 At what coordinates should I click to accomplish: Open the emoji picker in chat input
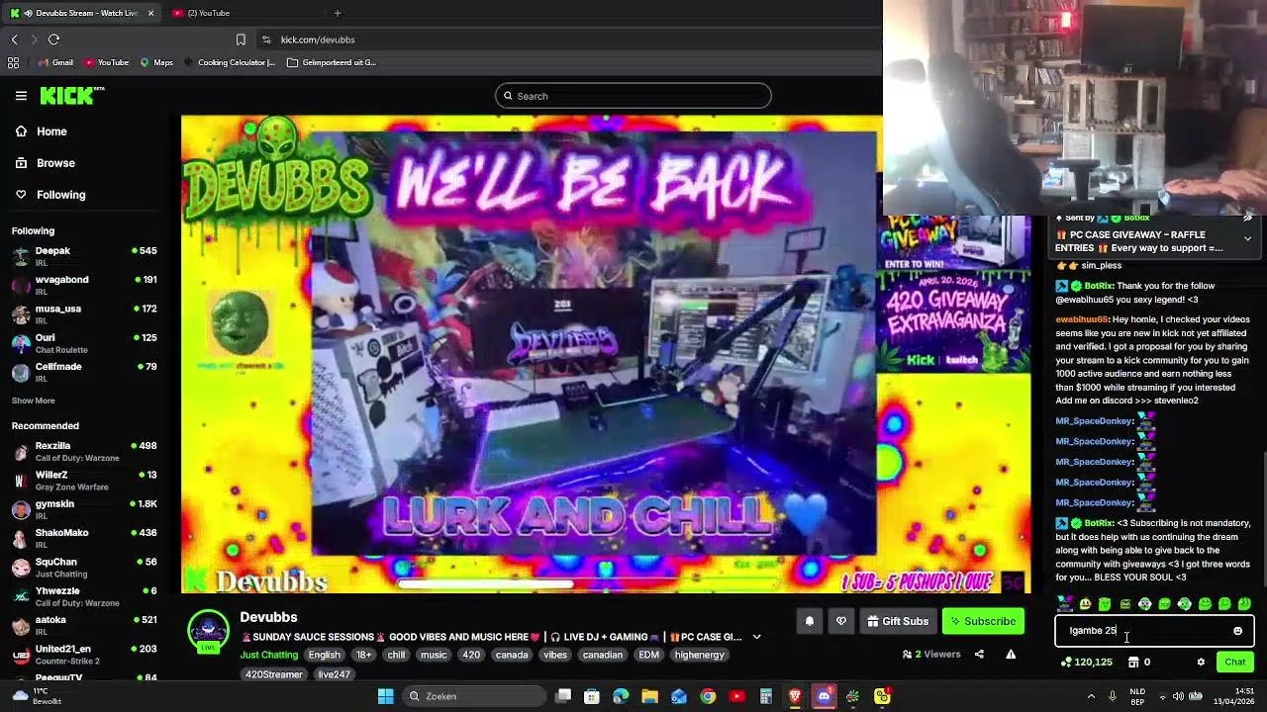click(1237, 631)
